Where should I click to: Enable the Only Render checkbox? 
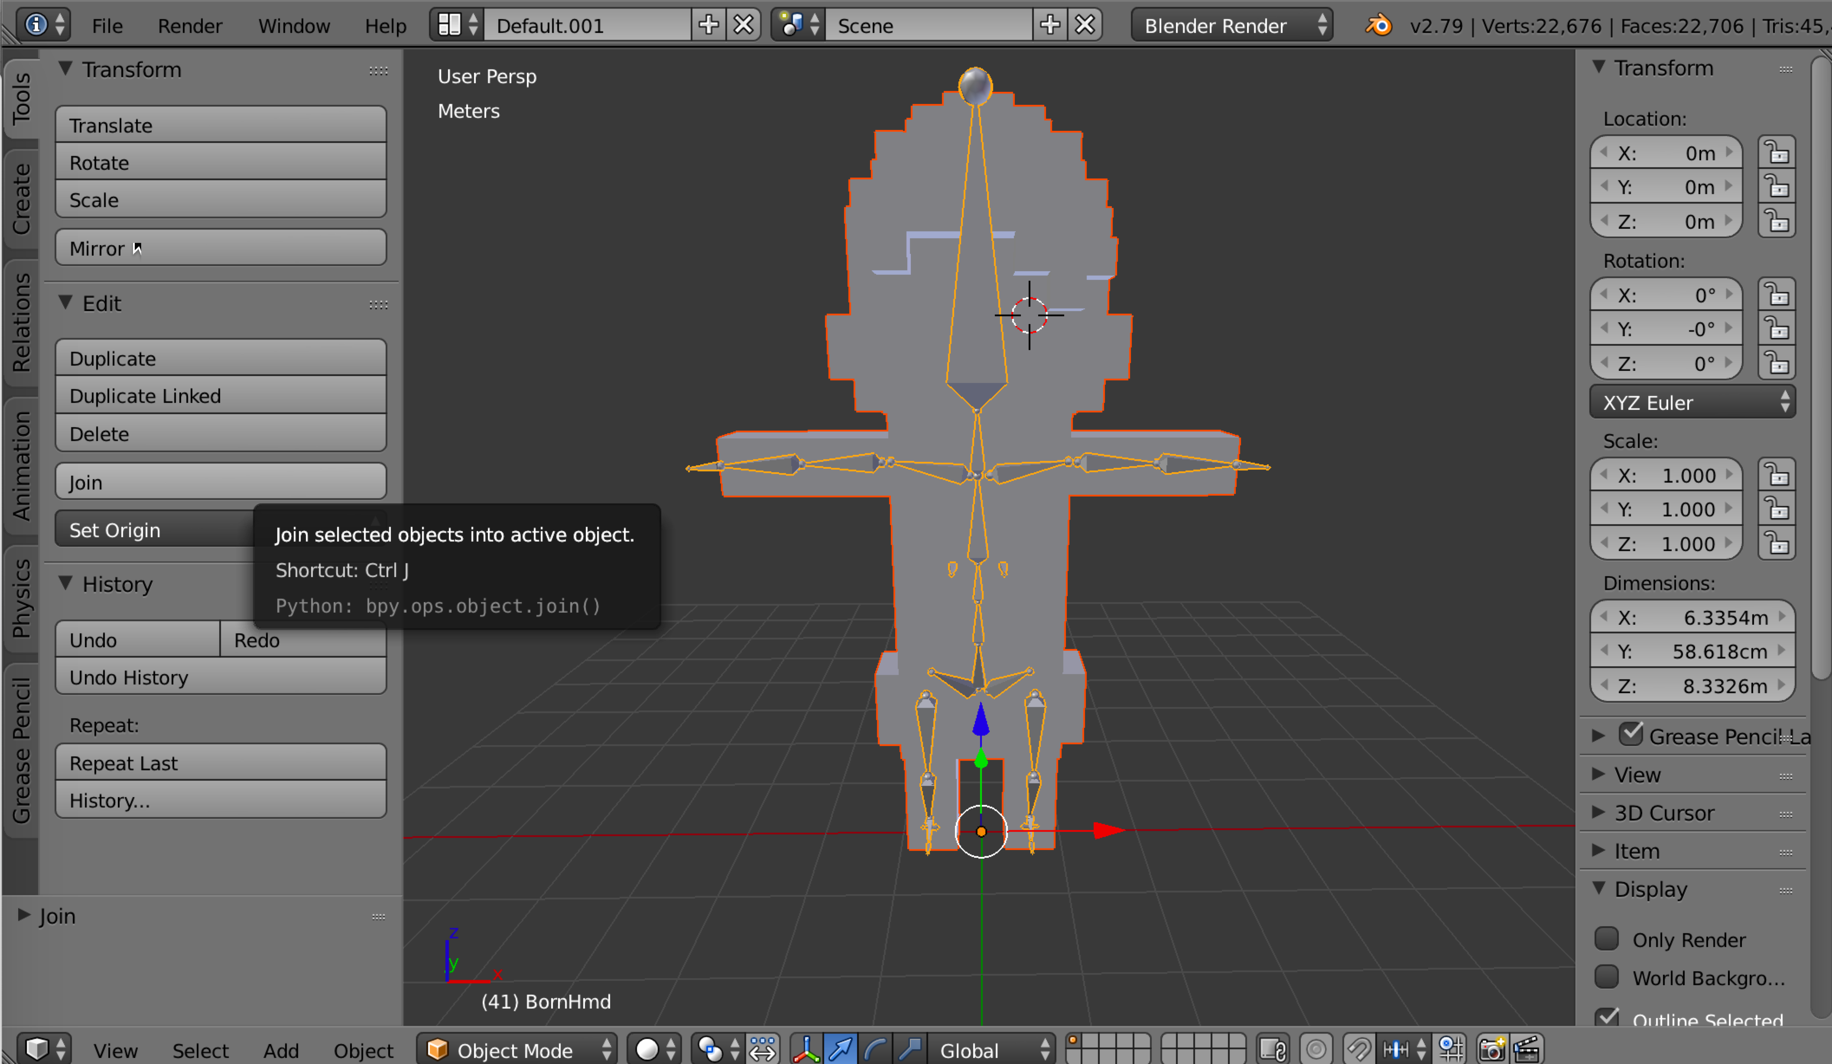pos(1607,939)
